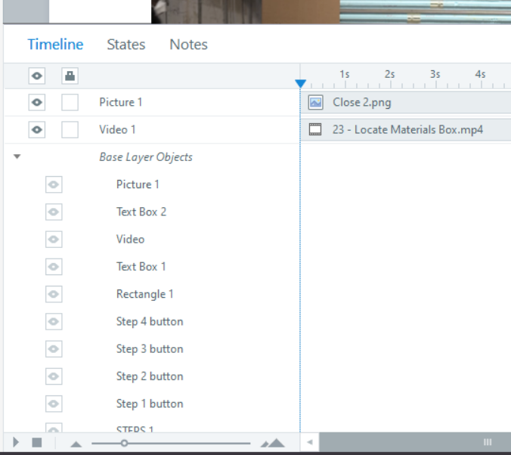The width and height of the screenshot is (511, 455).
Task: Hide the top Picture 1 layer object
Action: [x=37, y=102]
